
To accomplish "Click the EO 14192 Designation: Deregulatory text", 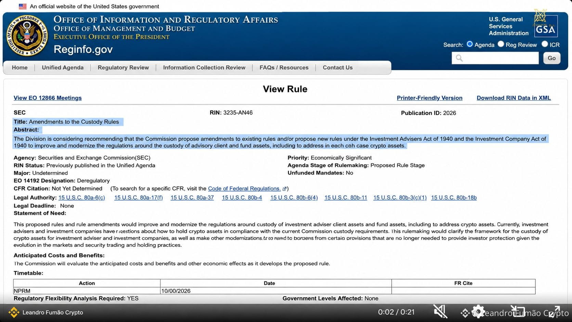I will [x=62, y=181].
